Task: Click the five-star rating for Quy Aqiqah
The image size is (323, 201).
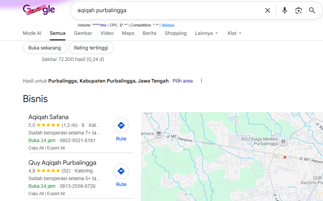Action: (x=49, y=170)
